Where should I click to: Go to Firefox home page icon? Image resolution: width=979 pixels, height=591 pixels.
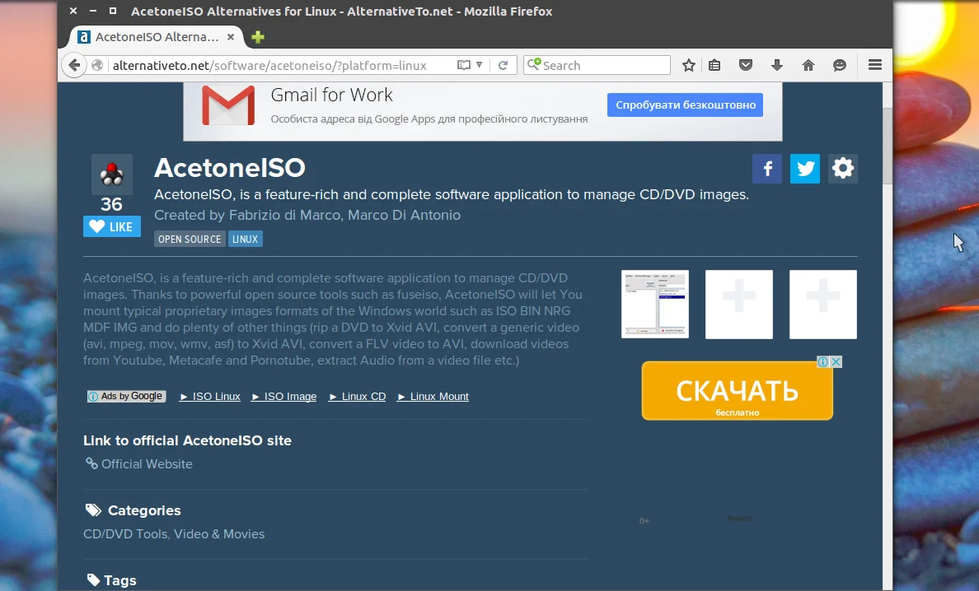coord(808,65)
